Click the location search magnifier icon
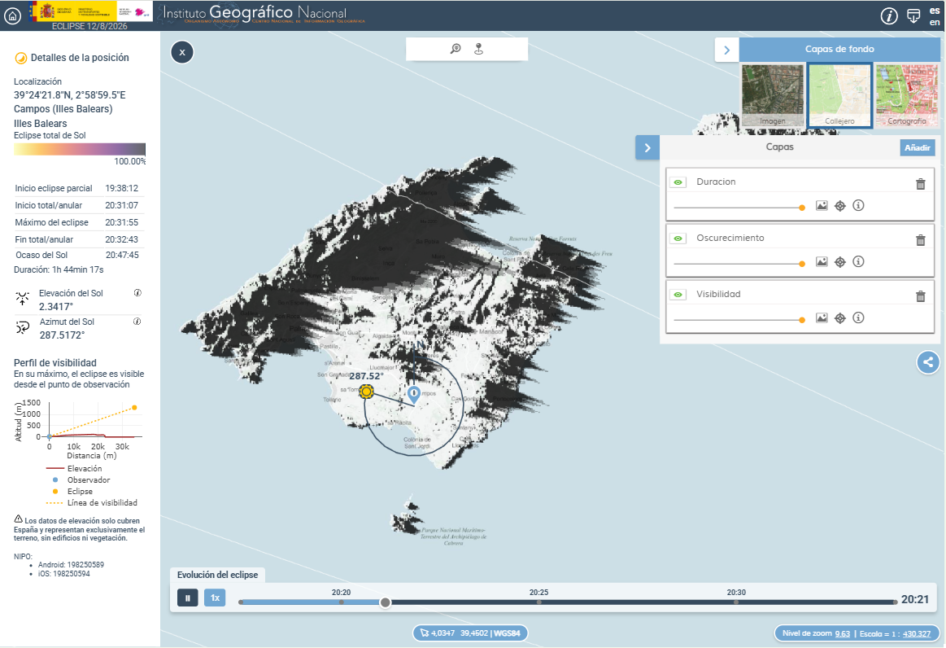This screenshot has width=946, height=648. [456, 49]
